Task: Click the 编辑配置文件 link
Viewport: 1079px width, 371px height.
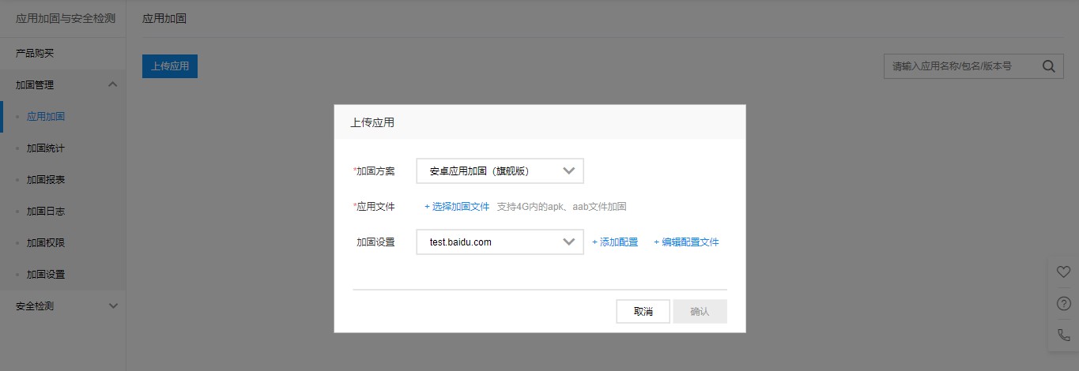Action: coord(686,242)
